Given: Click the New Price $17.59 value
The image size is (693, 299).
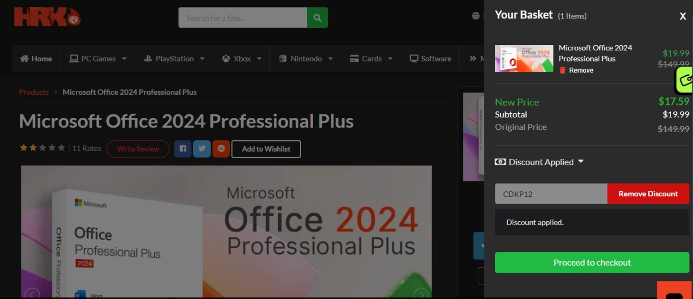Looking at the screenshot, I should pyautogui.click(x=674, y=101).
